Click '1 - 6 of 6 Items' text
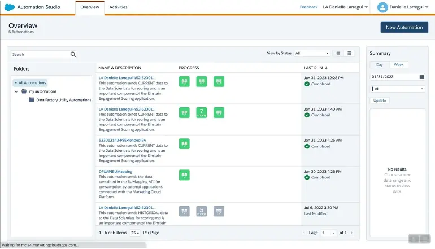Viewport: 435px width, 249px height. pos(112,233)
